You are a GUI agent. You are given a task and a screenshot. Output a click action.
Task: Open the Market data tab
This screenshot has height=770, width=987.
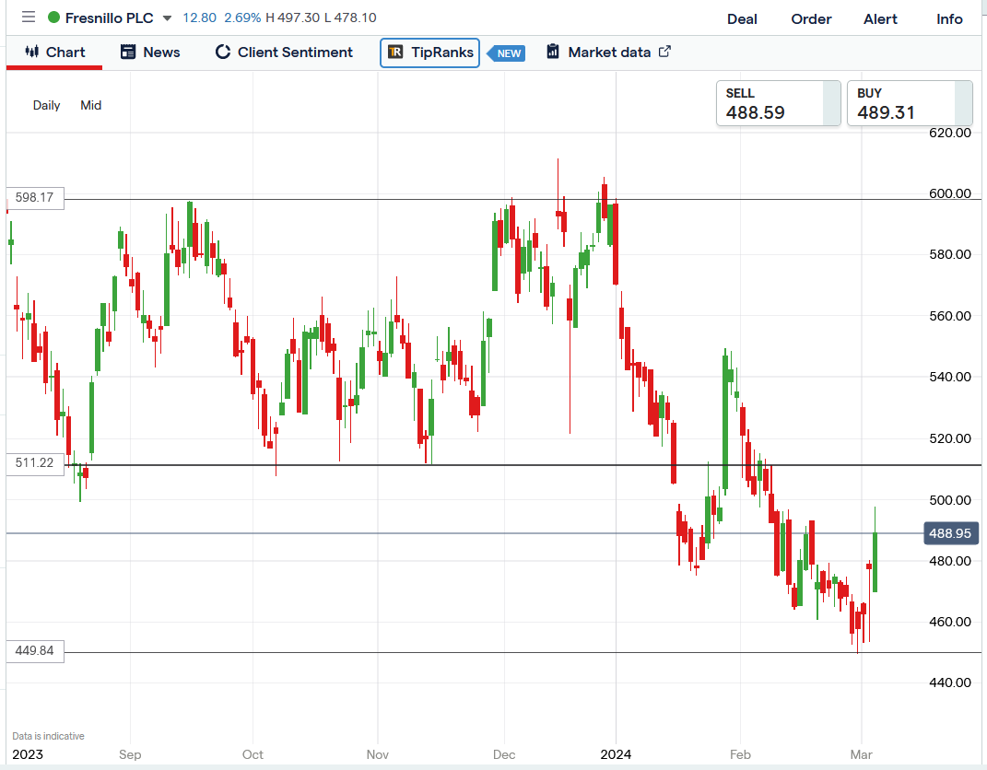[x=608, y=52]
